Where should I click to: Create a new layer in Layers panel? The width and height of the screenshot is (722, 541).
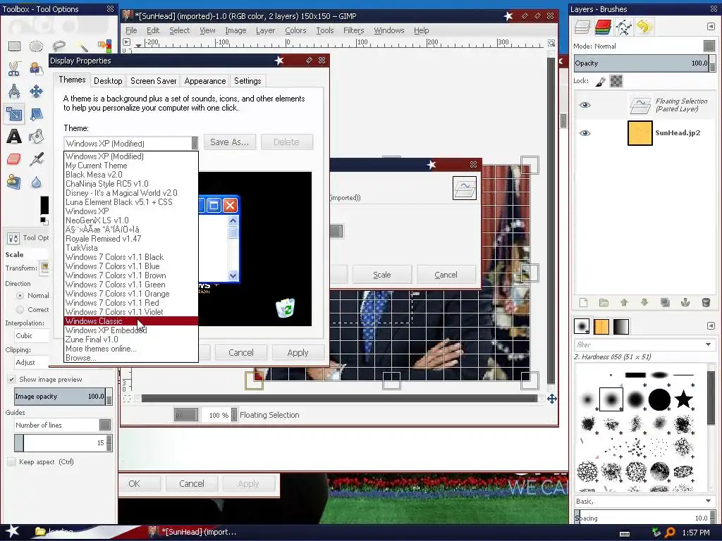pyautogui.click(x=583, y=303)
